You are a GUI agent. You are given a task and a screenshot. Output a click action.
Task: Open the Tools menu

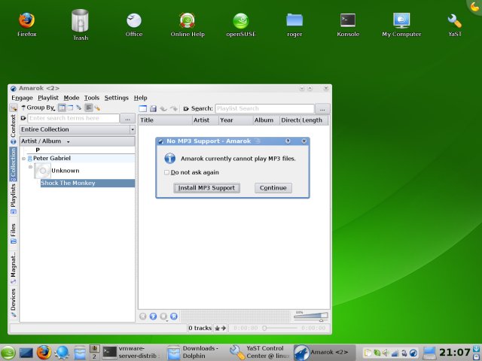pos(92,98)
